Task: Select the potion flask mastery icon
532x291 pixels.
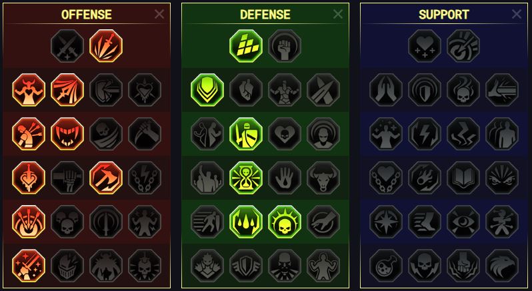Action: [x=386, y=266]
